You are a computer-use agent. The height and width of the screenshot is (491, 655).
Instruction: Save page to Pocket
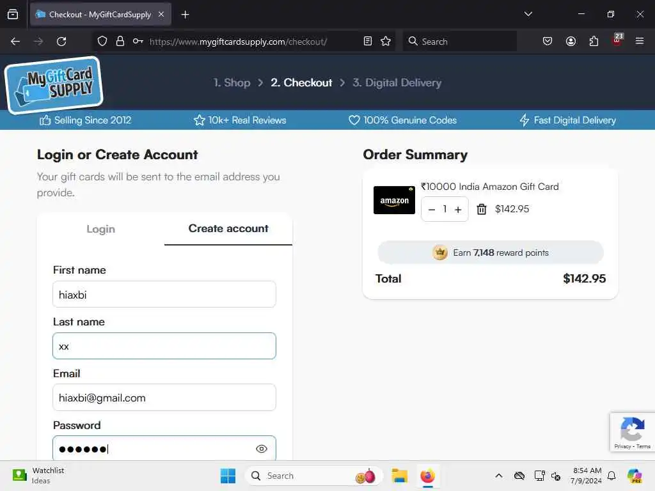coord(548,42)
